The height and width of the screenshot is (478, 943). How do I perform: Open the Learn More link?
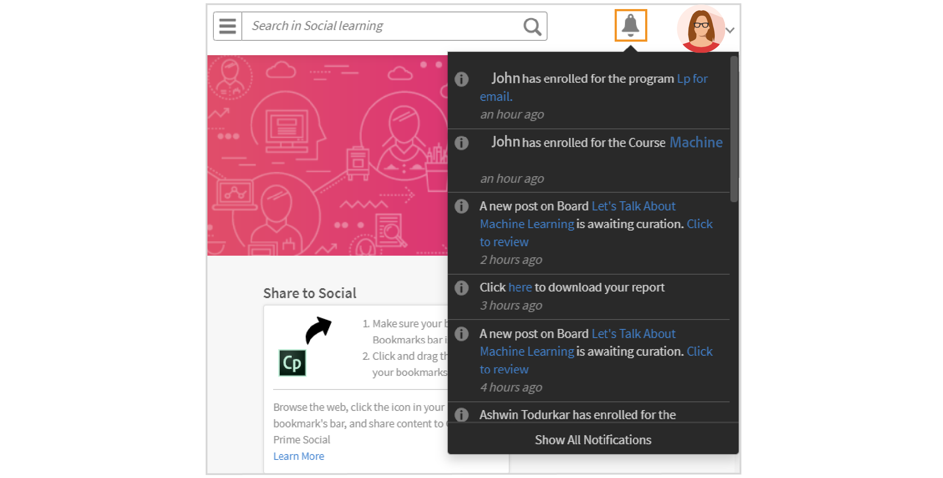(299, 456)
